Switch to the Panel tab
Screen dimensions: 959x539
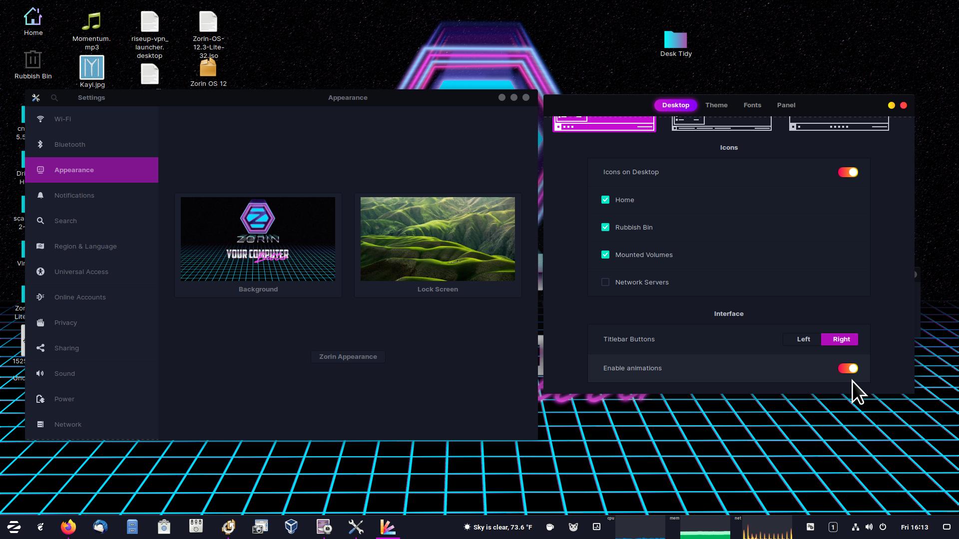click(x=786, y=105)
